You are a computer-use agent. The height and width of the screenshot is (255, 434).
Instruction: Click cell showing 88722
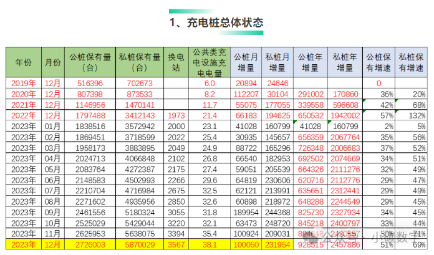point(246,148)
